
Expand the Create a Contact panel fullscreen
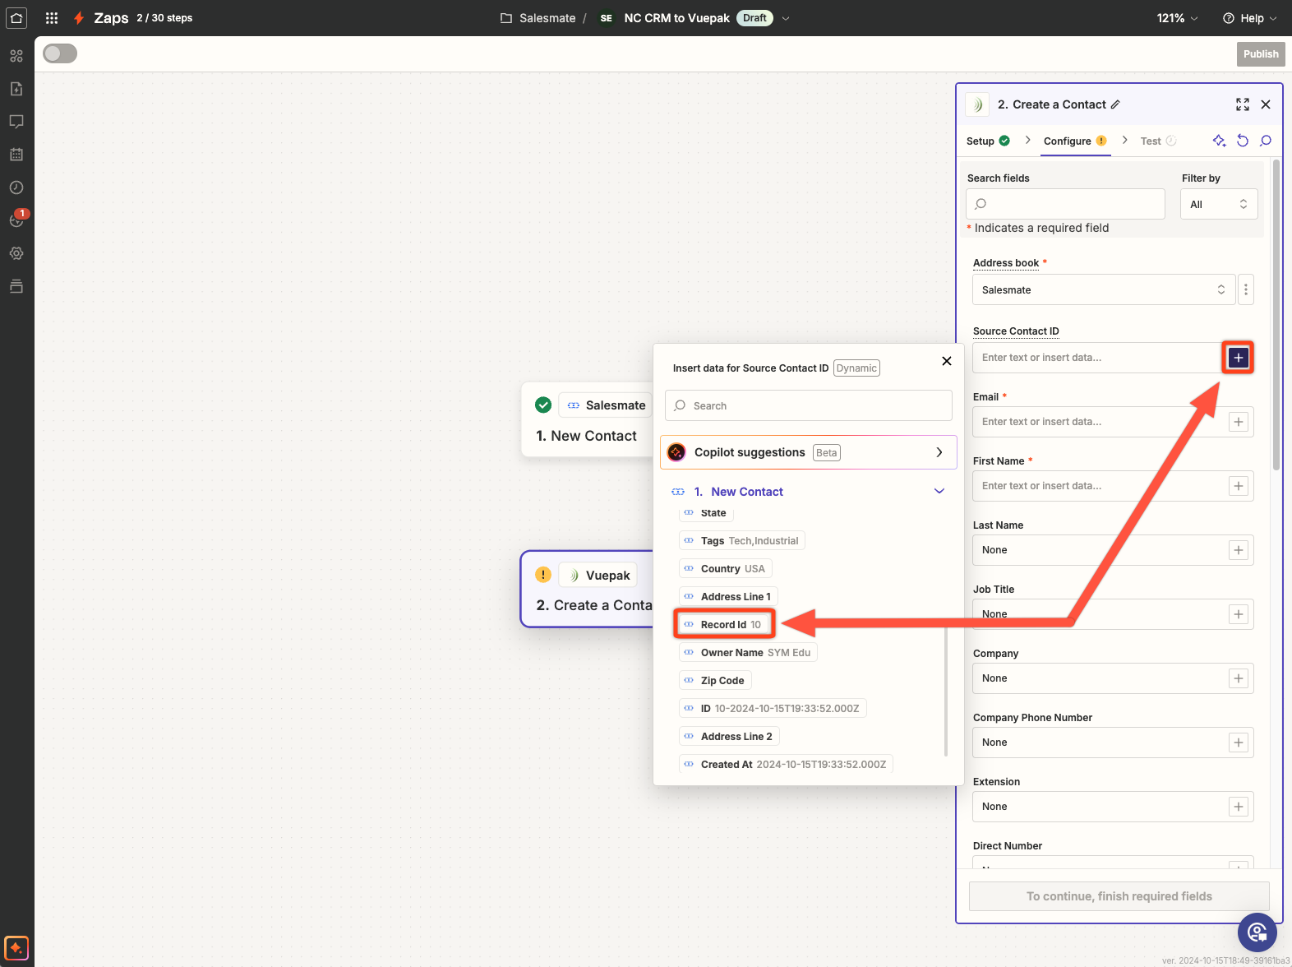pyautogui.click(x=1242, y=104)
